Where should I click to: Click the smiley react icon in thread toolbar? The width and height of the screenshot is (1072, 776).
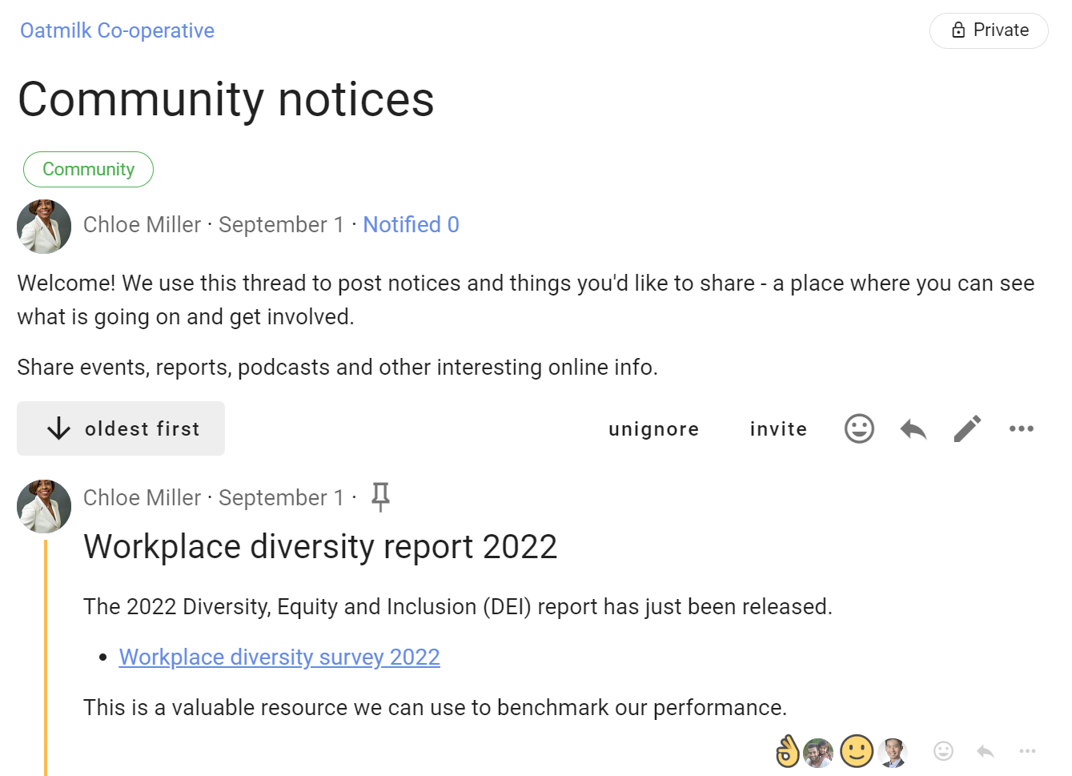point(859,428)
